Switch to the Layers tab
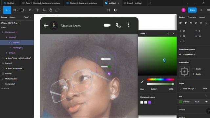Image resolution: width=210 pixels, height=118 pixels. pos(4,17)
